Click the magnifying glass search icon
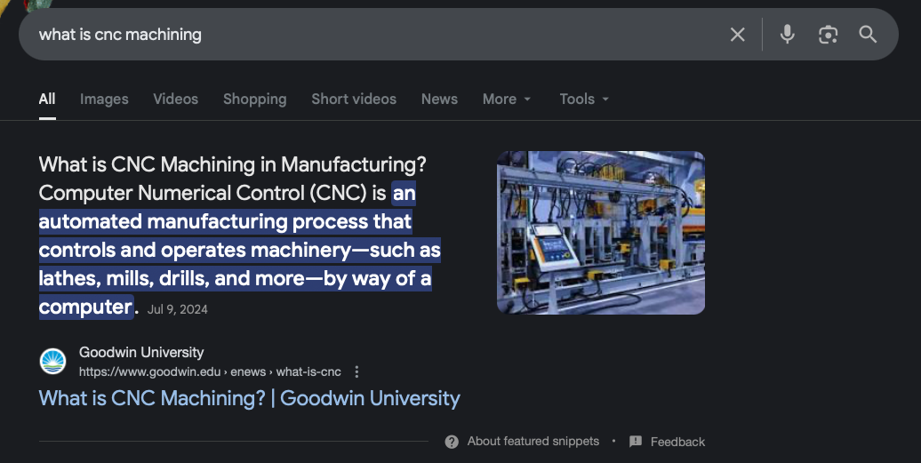 868,35
